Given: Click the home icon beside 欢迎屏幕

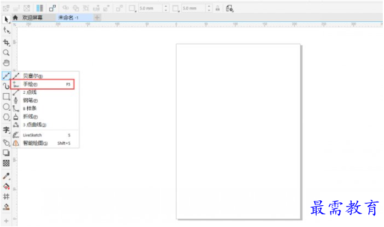Looking at the screenshot, I should 15,18.
